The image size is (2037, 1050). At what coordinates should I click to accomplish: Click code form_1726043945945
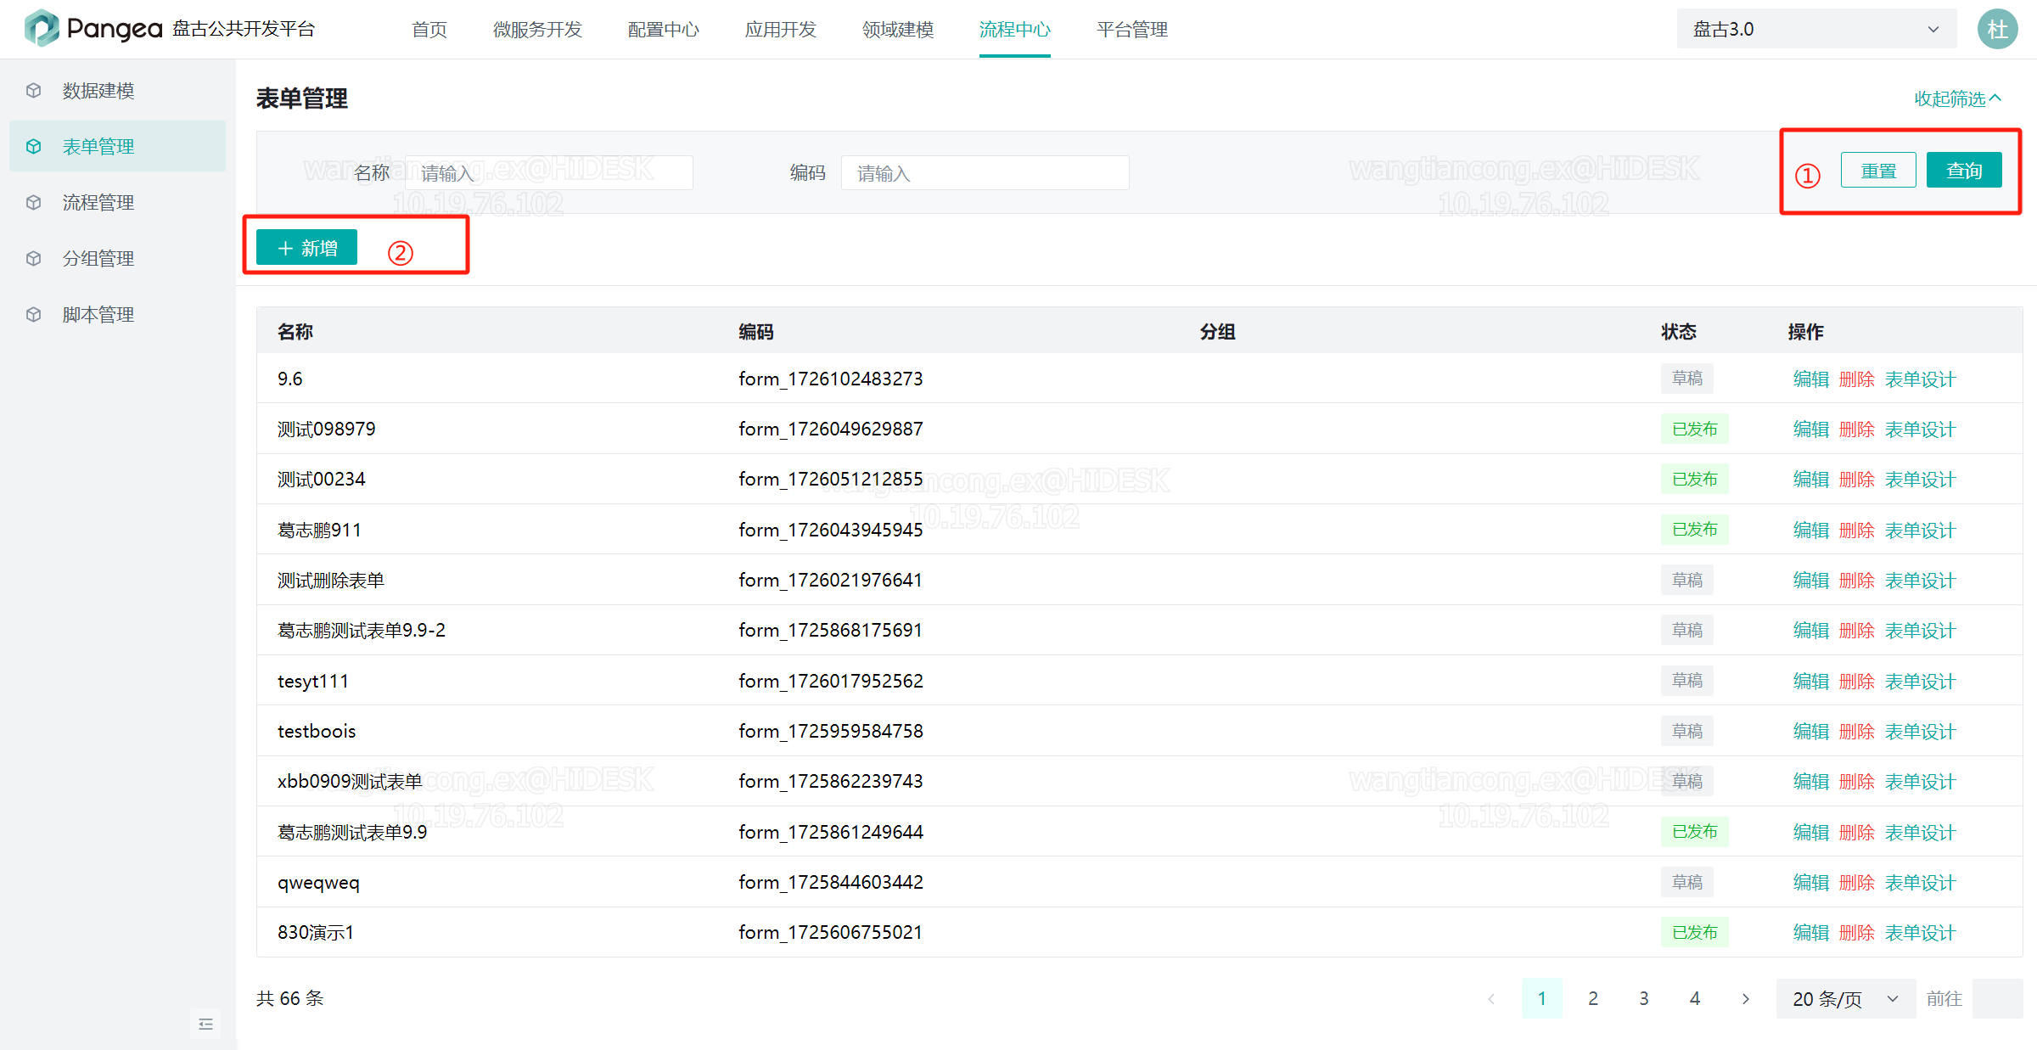[x=830, y=530]
